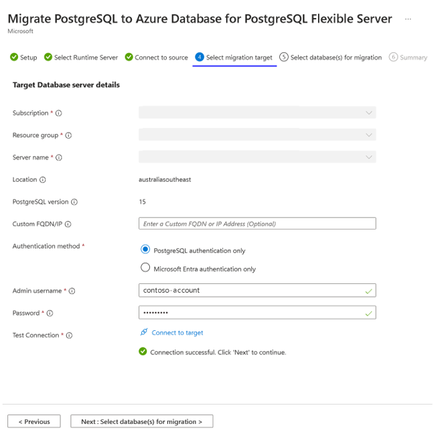Go to the Select Runtime Server tab
Image resolution: width=448 pixels, height=432 pixels.
(81, 58)
